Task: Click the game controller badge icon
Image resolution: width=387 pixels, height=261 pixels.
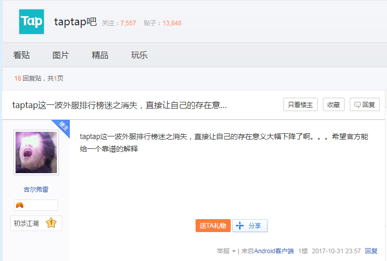Action: 20,205
